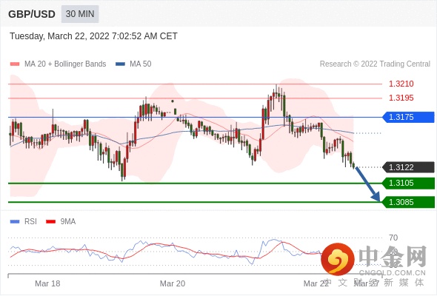Toggle the MA 50 legend swatch
Image resolution: width=437 pixels, height=296 pixels.
pos(121,64)
